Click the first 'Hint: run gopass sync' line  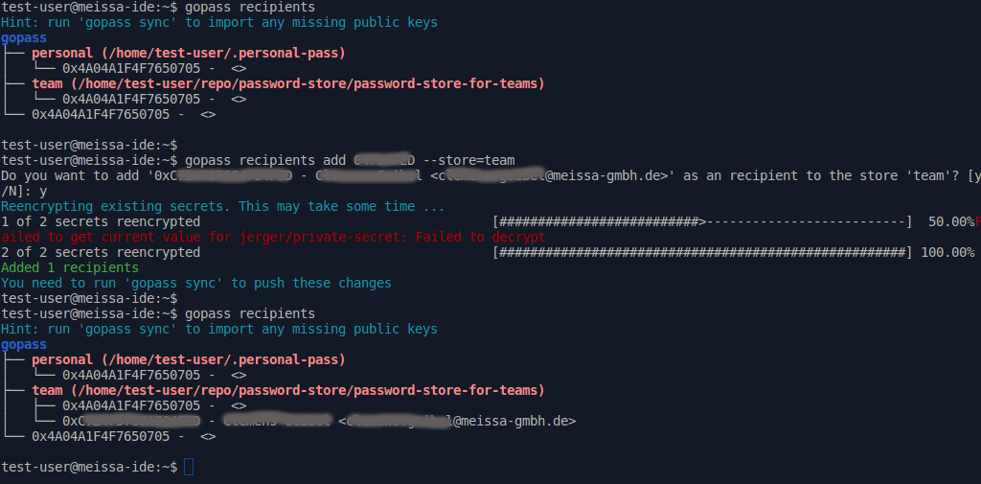pyautogui.click(x=219, y=22)
